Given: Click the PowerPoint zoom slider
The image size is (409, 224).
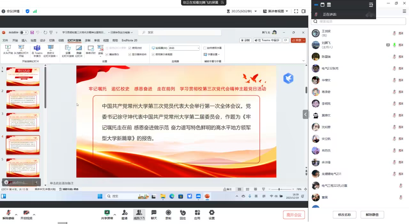Looking at the screenshot, I should click(x=279, y=189).
